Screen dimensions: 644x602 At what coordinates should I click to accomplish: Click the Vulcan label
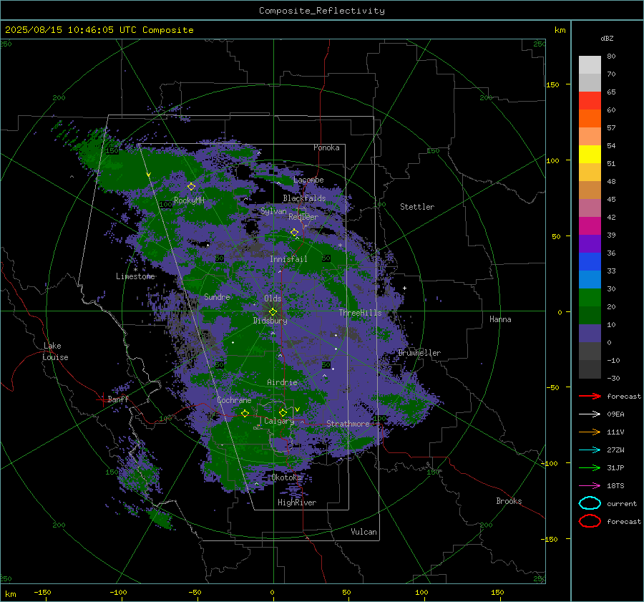coord(364,532)
